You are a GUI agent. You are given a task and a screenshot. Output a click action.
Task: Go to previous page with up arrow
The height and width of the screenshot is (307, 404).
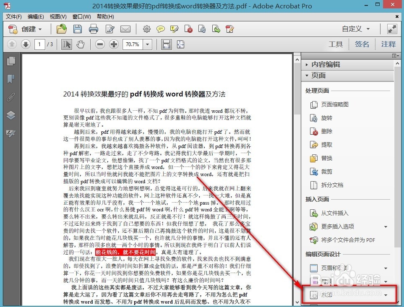(12, 44)
